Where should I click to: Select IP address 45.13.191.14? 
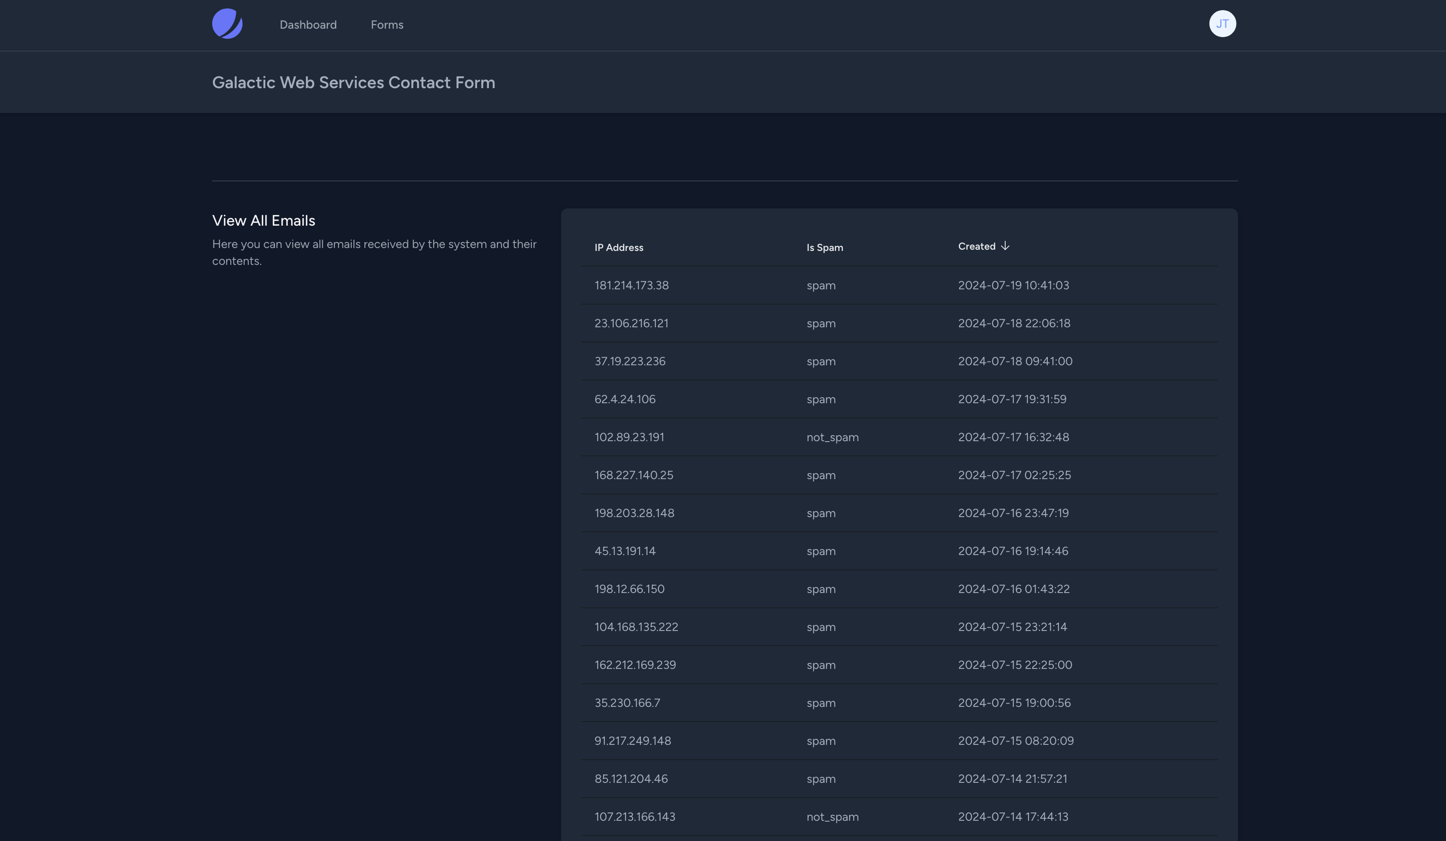(x=625, y=551)
